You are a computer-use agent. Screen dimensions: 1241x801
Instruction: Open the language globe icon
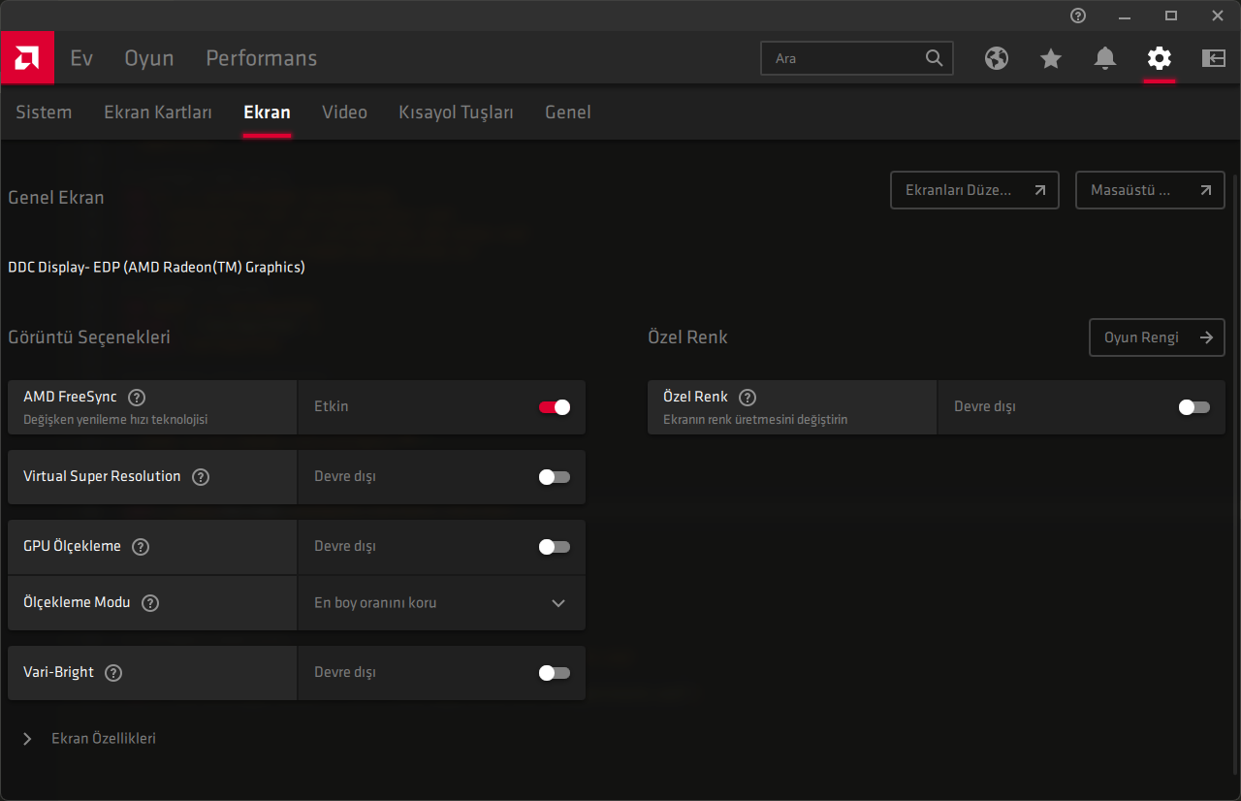pyautogui.click(x=997, y=58)
